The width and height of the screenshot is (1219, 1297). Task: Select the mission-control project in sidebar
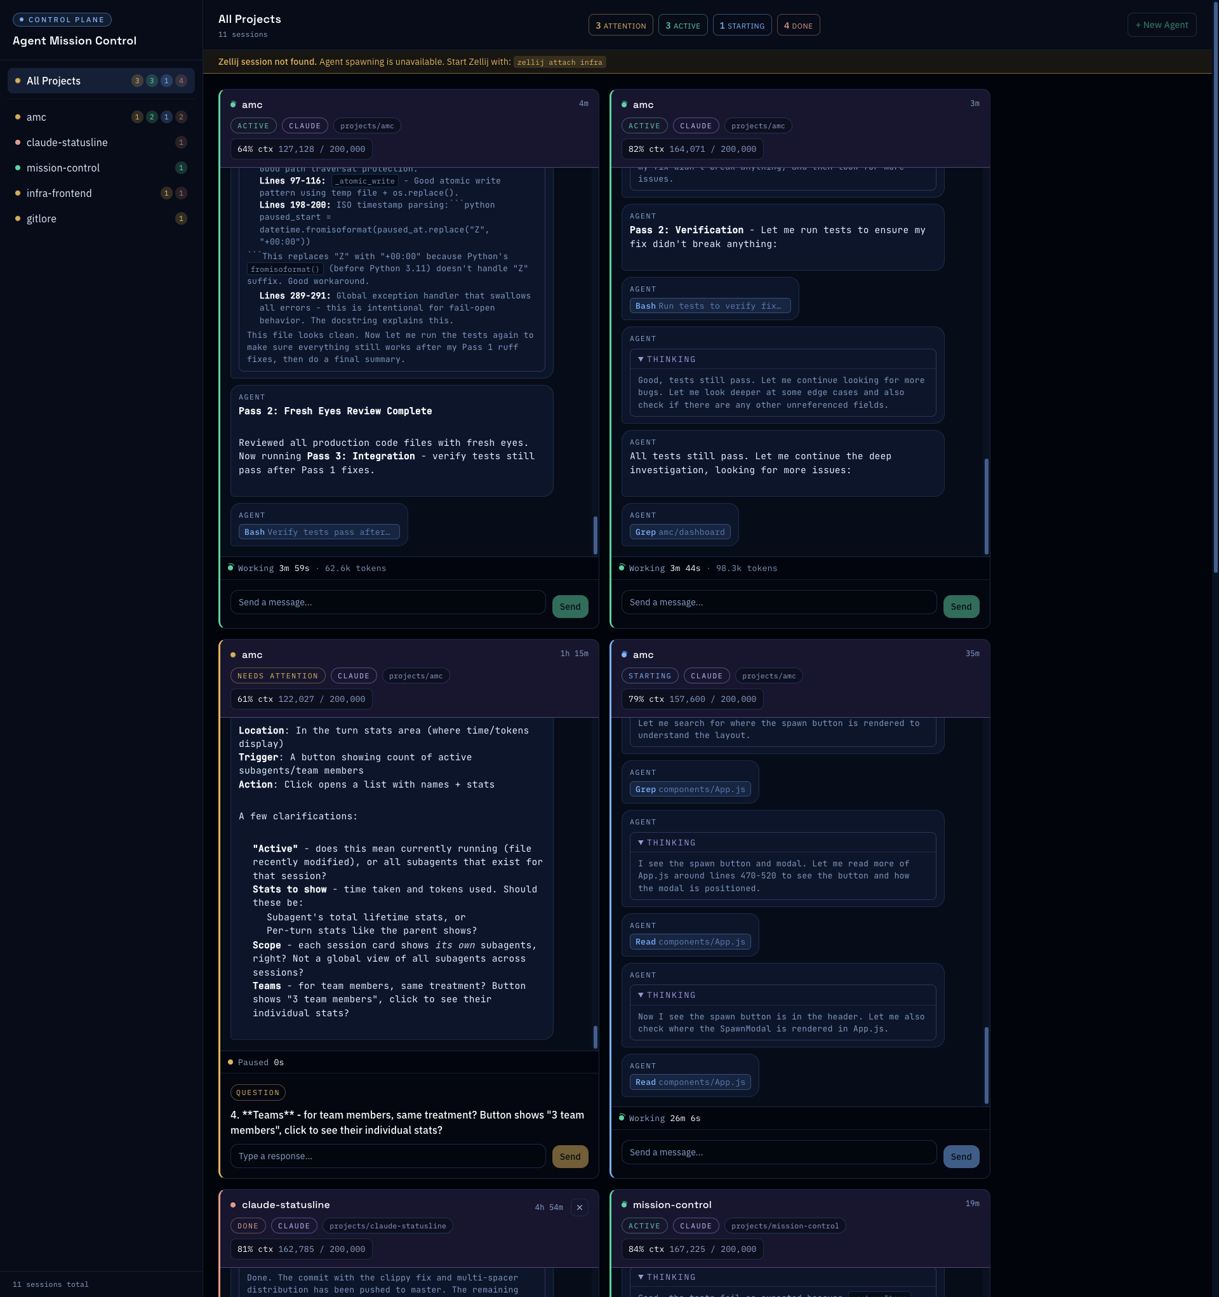tap(63, 168)
